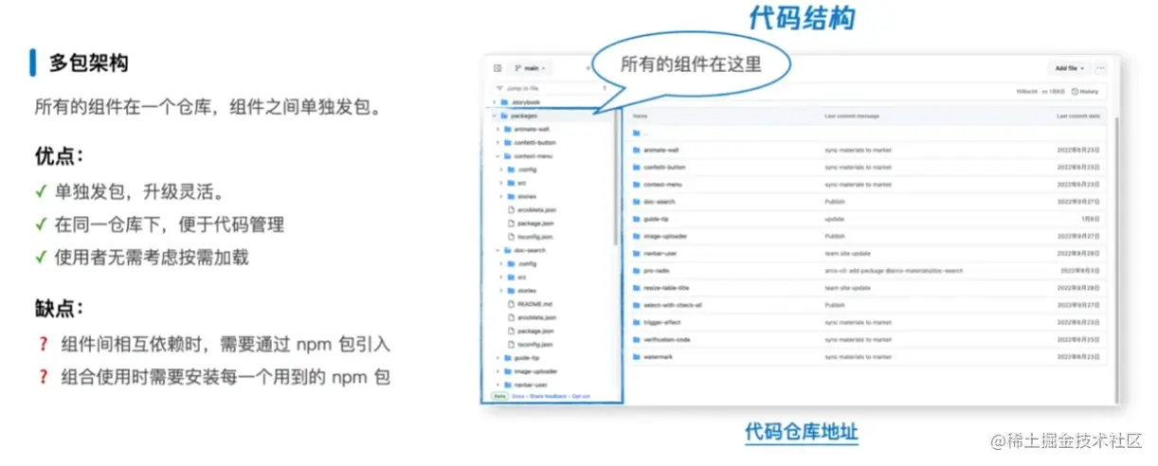The image size is (1158, 466).
Task: Click pro-radio folder icon in list
Action: 636,270
